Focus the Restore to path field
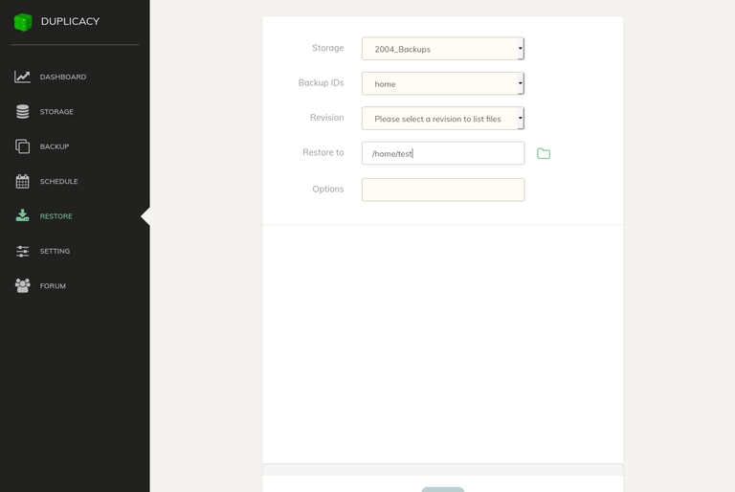This screenshot has width=735, height=492. [443, 153]
